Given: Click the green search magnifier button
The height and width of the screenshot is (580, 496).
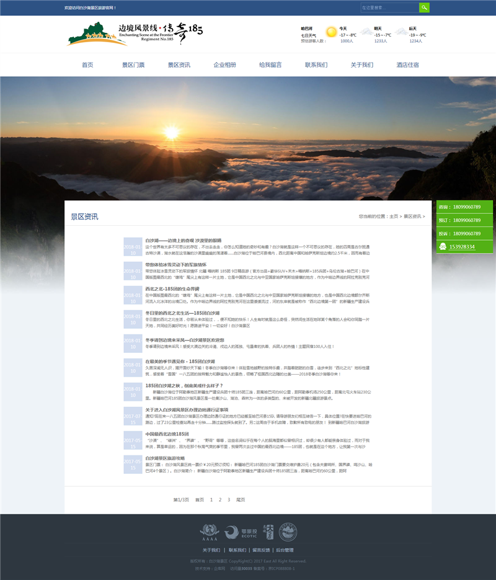Looking at the screenshot, I should 424,7.
